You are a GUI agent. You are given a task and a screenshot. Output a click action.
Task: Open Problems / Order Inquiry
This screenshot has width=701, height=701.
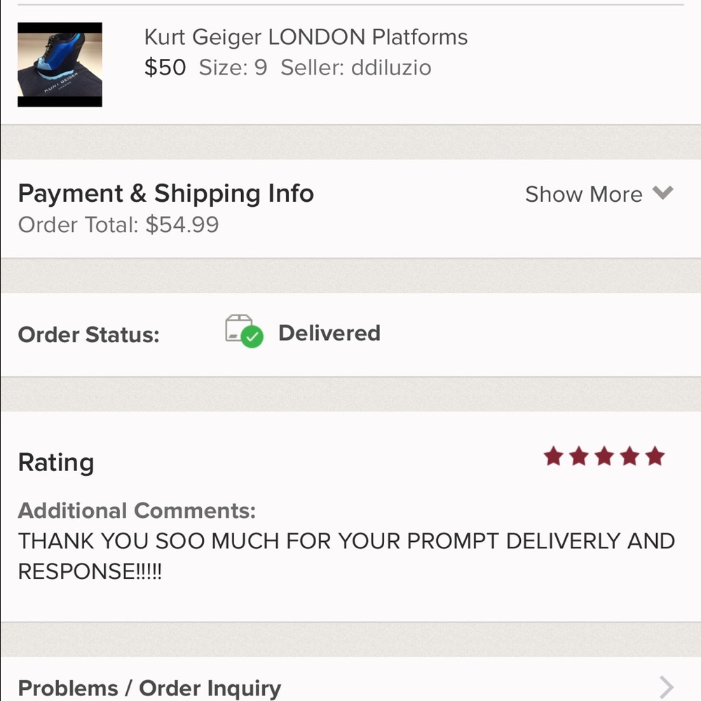(149, 688)
